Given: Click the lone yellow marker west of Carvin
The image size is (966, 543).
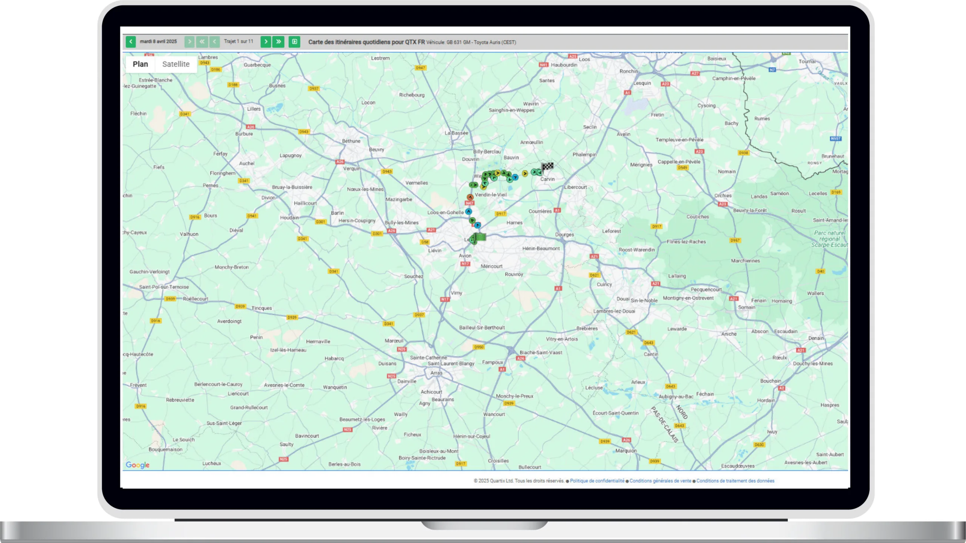Looking at the screenshot, I should coord(525,173).
